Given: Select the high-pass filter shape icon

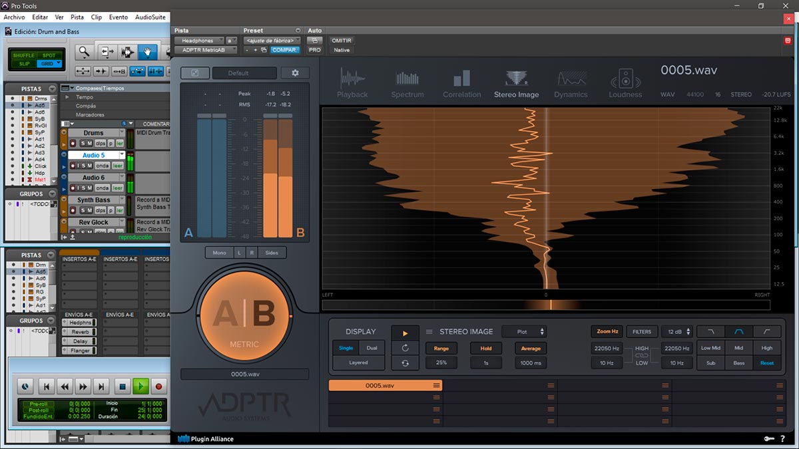Looking at the screenshot, I should click(x=767, y=331).
